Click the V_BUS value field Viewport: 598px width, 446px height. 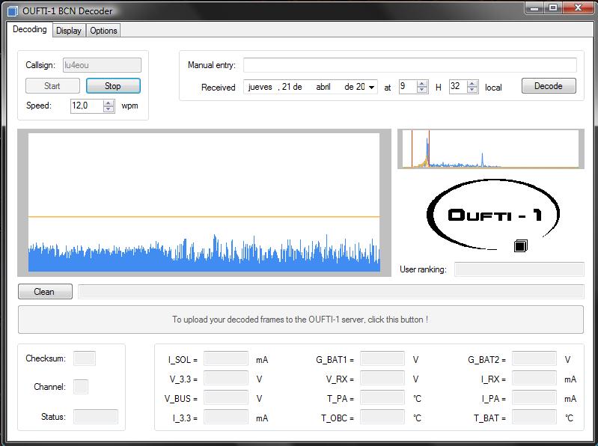pos(226,397)
